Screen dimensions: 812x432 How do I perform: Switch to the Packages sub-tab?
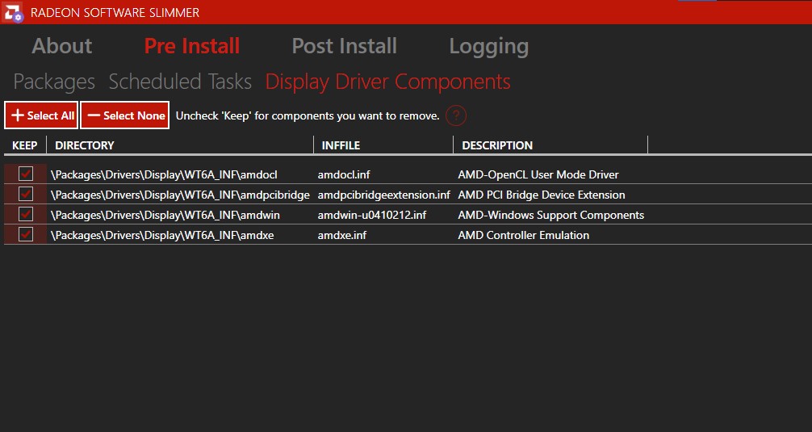pyautogui.click(x=54, y=82)
